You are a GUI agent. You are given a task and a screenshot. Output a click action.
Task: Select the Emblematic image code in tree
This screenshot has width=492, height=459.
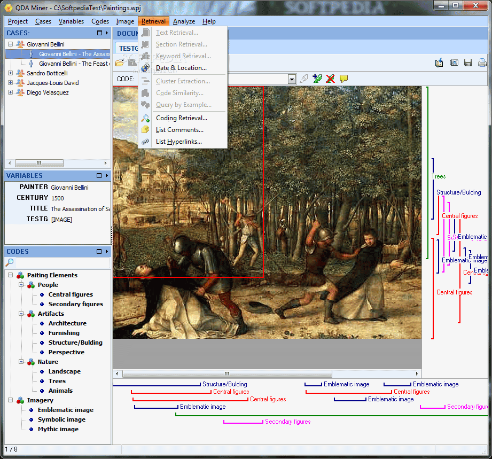(x=66, y=410)
